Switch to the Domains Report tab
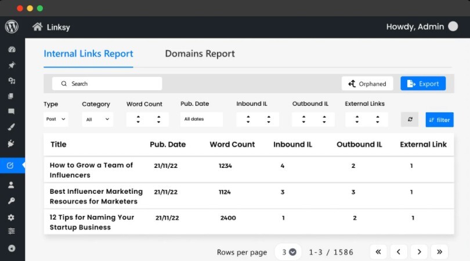 tap(200, 54)
